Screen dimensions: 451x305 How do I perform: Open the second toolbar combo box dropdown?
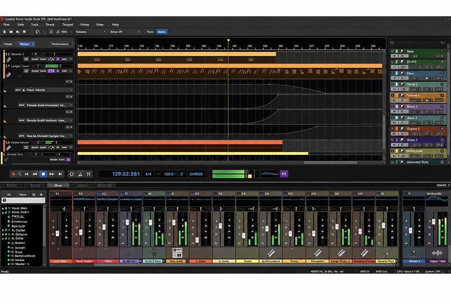click(125, 32)
